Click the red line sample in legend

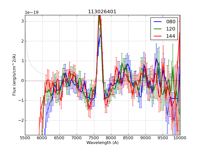[x=157, y=36]
